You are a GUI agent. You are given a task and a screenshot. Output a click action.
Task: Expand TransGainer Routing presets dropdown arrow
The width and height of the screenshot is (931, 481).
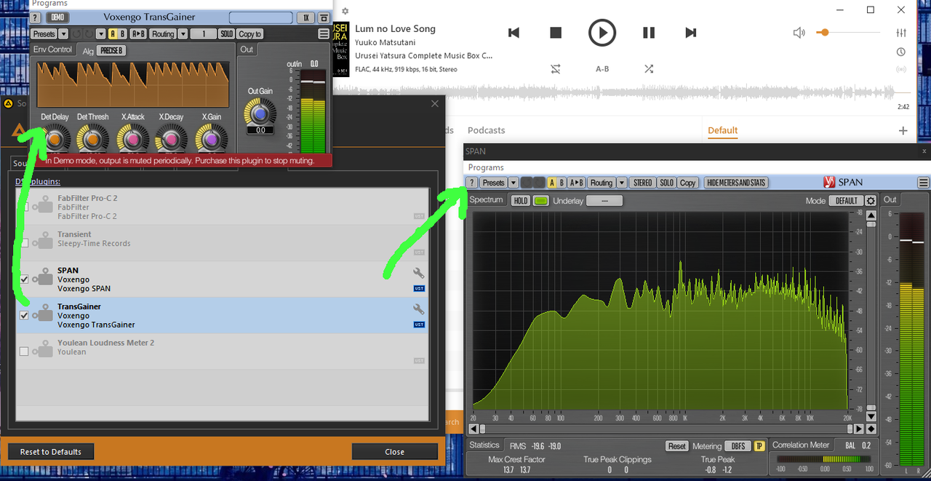click(183, 34)
